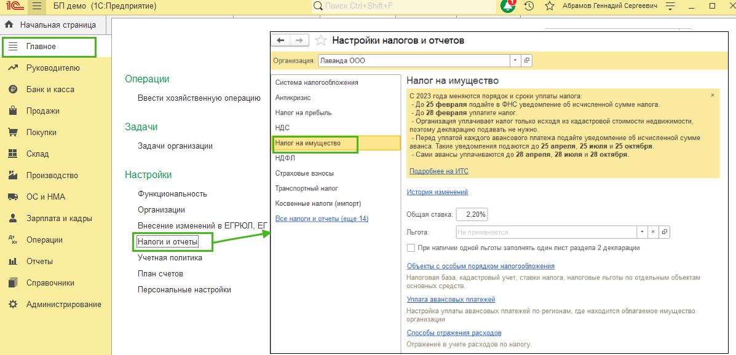The width and height of the screenshot is (736, 355).
Task: Select Система налогообложения in tax list
Action: pyautogui.click(x=317, y=82)
